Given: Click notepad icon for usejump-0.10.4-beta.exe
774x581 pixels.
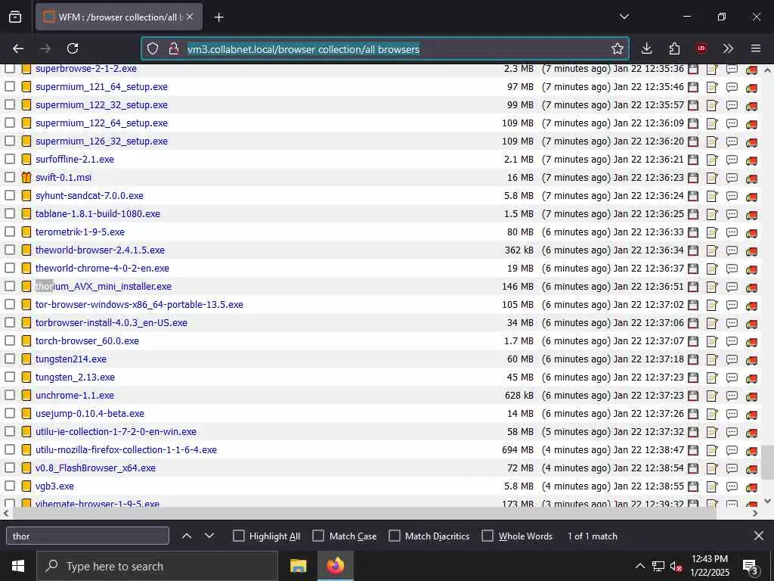Looking at the screenshot, I should click(x=712, y=414).
